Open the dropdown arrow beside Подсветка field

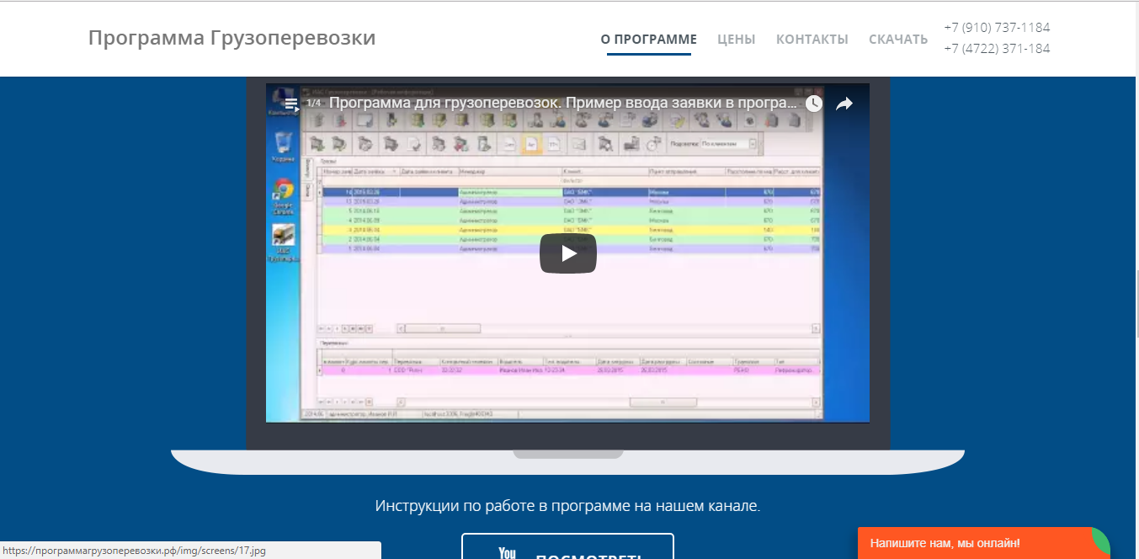point(753,143)
